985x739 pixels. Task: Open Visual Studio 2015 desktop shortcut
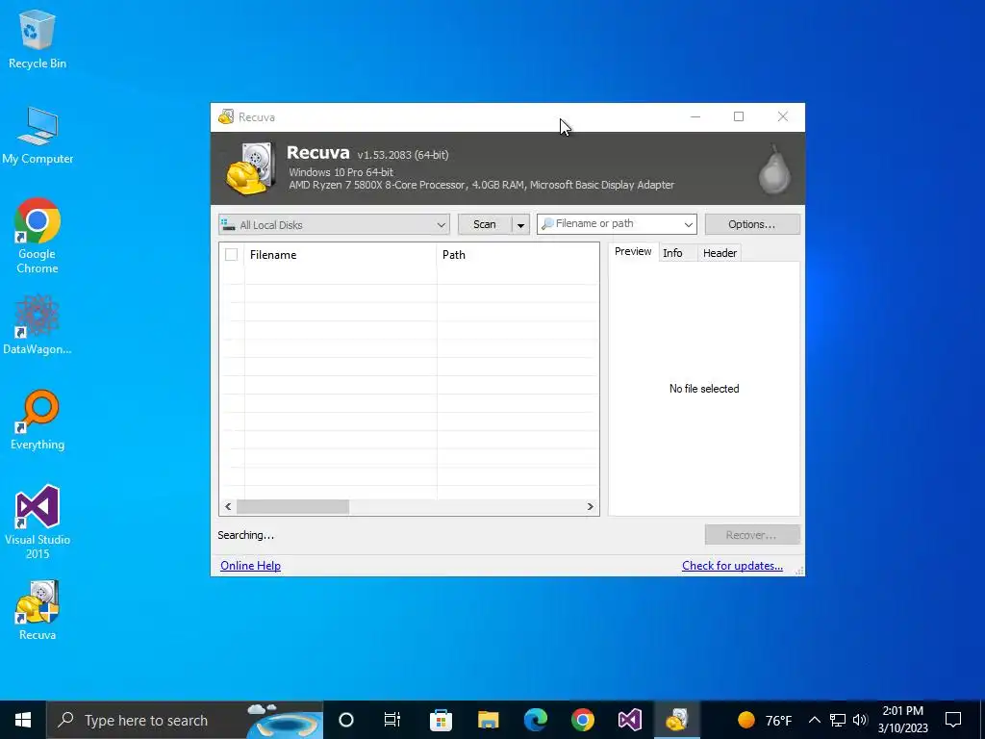38,522
